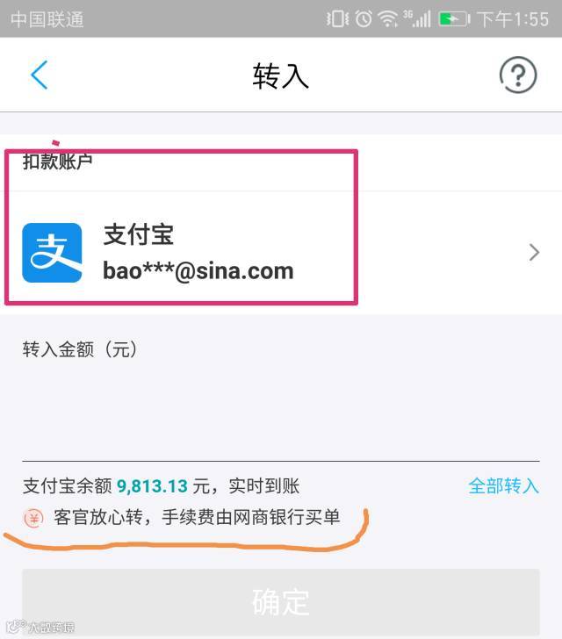Tap the 转入 page title
This screenshot has height=639, width=562.
pos(281,75)
